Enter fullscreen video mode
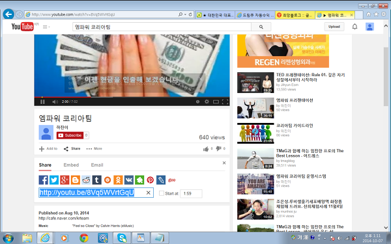 (225, 102)
